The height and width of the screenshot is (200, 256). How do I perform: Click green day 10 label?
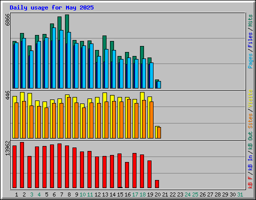(x=82, y=194)
